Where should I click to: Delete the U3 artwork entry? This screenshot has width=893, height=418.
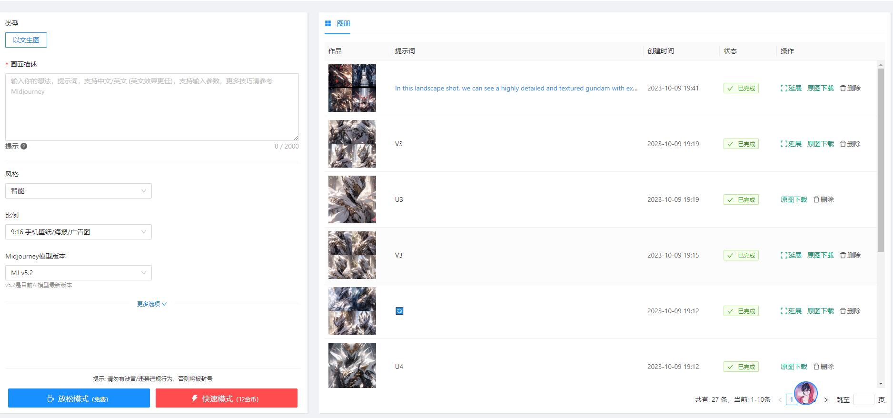(824, 199)
